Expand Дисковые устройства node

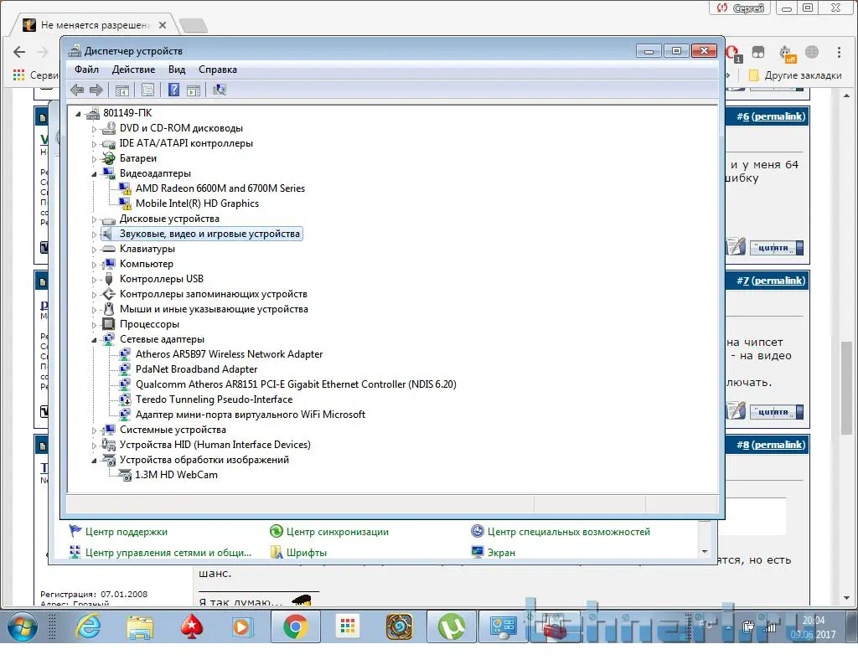[94, 219]
